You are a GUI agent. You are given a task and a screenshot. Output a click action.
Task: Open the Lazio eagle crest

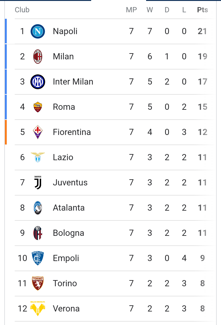click(38, 157)
